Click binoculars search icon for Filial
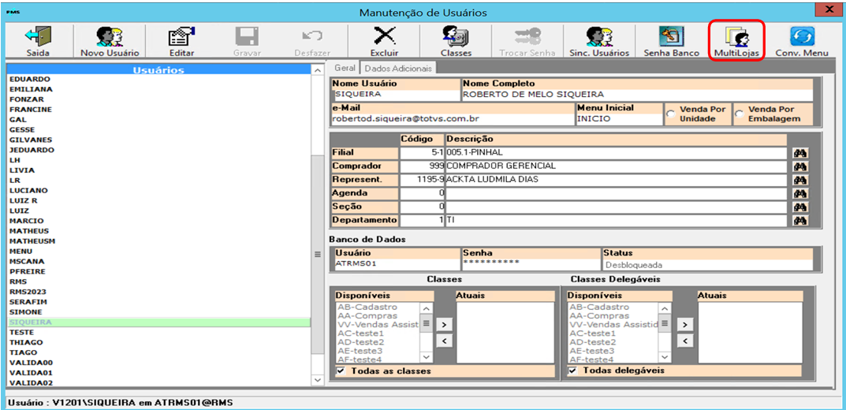This screenshot has width=846, height=410. click(x=799, y=153)
